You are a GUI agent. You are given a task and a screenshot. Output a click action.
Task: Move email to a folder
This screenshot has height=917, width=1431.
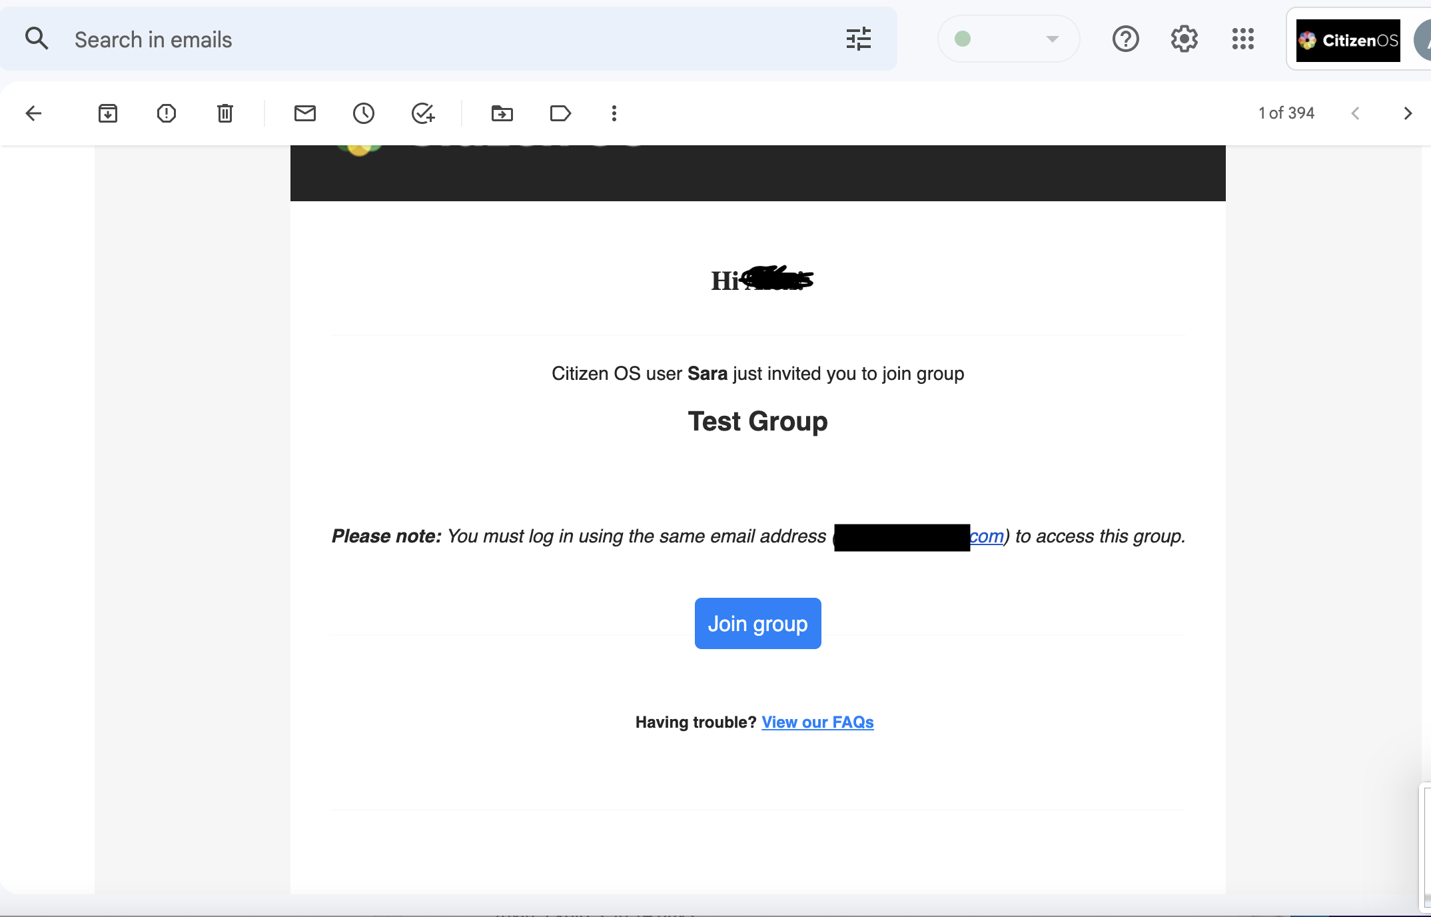pos(502,113)
